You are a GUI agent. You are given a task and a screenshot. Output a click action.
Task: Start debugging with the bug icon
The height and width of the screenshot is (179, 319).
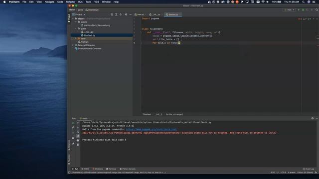303,10
